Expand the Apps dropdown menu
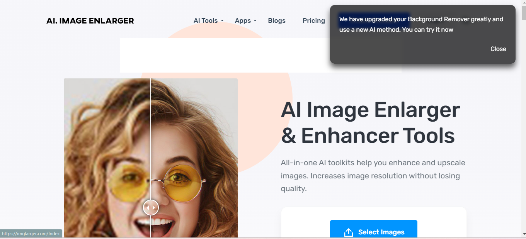This screenshot has height=239, width=526. tap(246, 21)
